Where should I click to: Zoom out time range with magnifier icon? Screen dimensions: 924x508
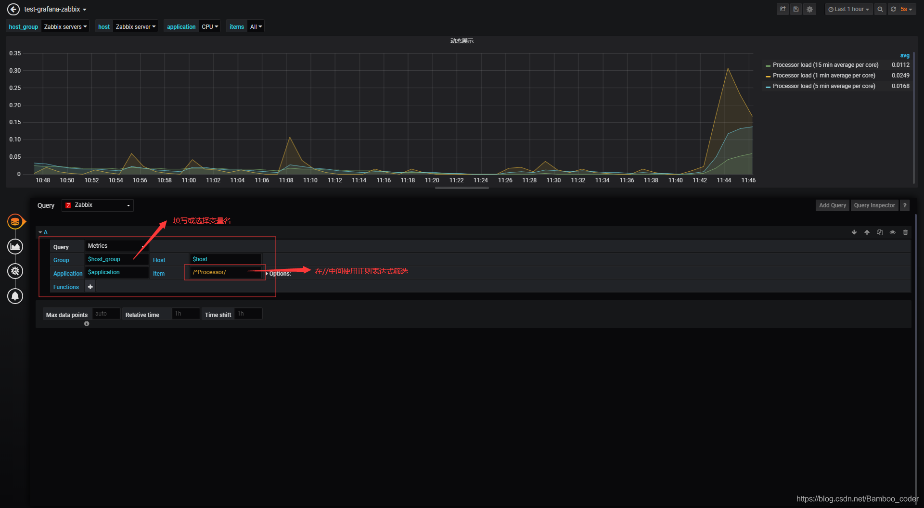(880, 9)
